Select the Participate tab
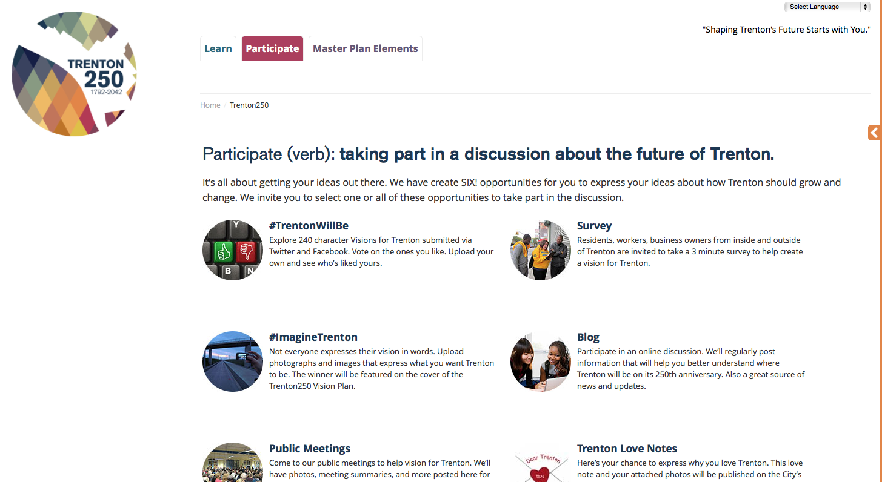The image size is (882, 482). (x=272, y=49)
